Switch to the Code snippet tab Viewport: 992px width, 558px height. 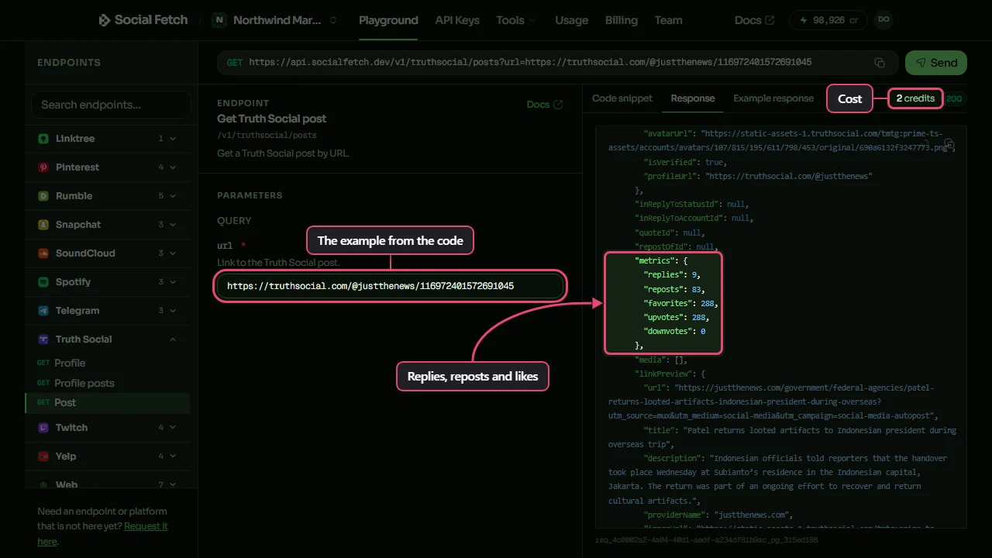tap(622, 98)
